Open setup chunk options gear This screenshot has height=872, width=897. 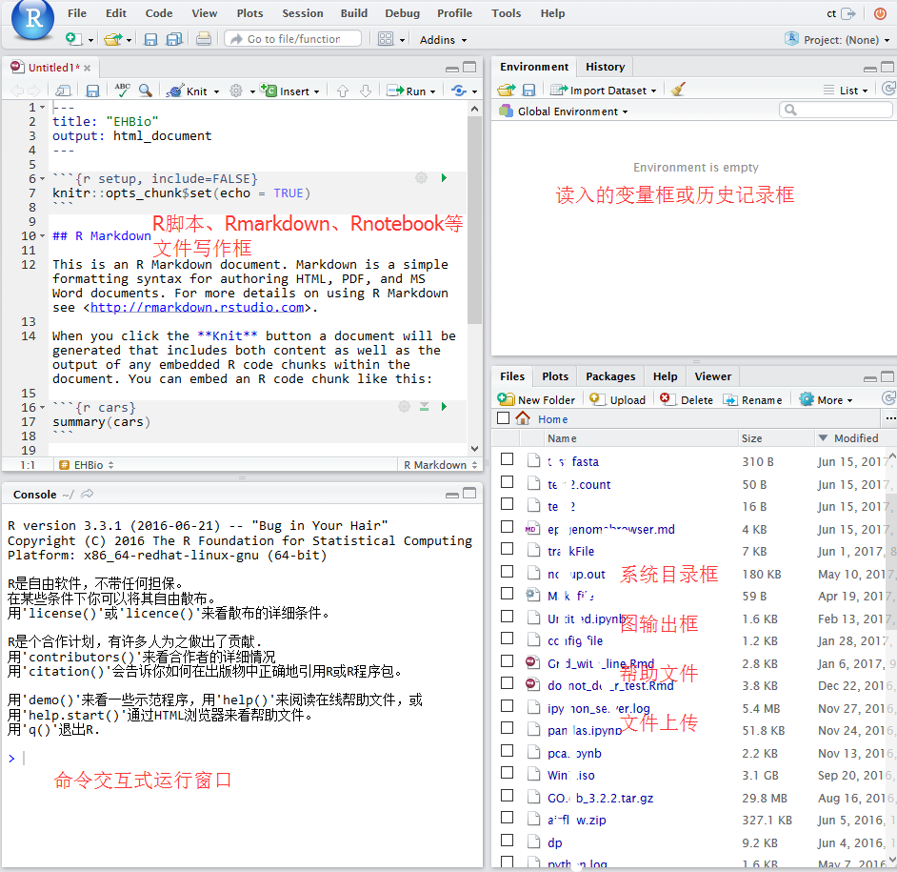(421, 178)
